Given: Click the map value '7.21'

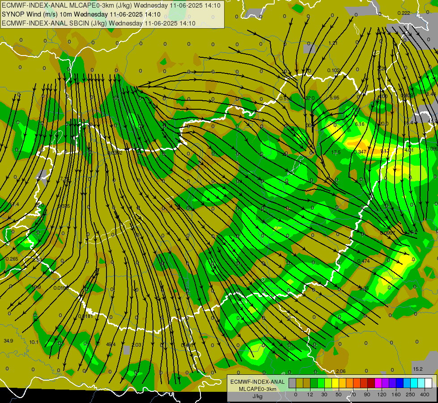Looking at the screenshot, I should [x=64, y=179].
